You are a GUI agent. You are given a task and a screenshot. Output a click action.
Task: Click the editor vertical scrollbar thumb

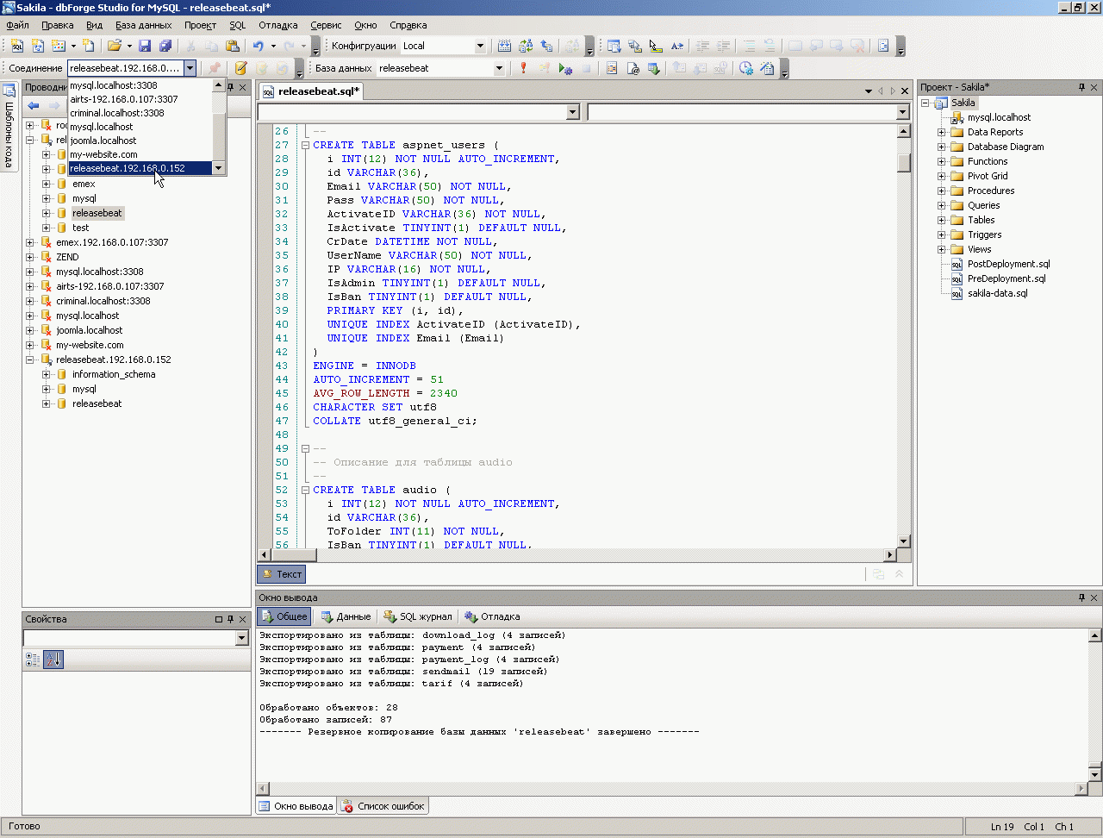903,163
